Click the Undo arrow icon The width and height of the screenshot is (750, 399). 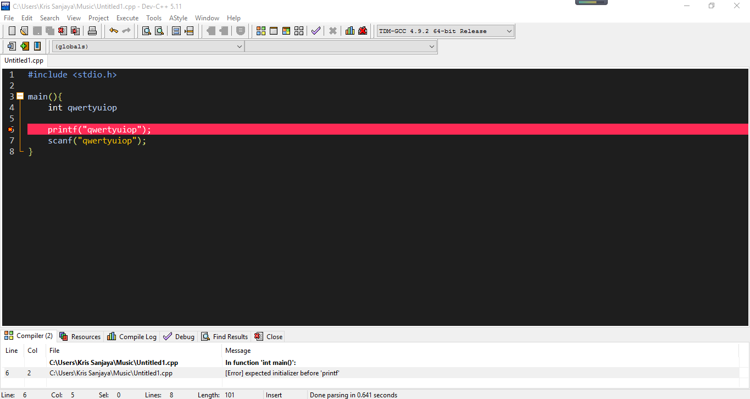coord(114,31)
